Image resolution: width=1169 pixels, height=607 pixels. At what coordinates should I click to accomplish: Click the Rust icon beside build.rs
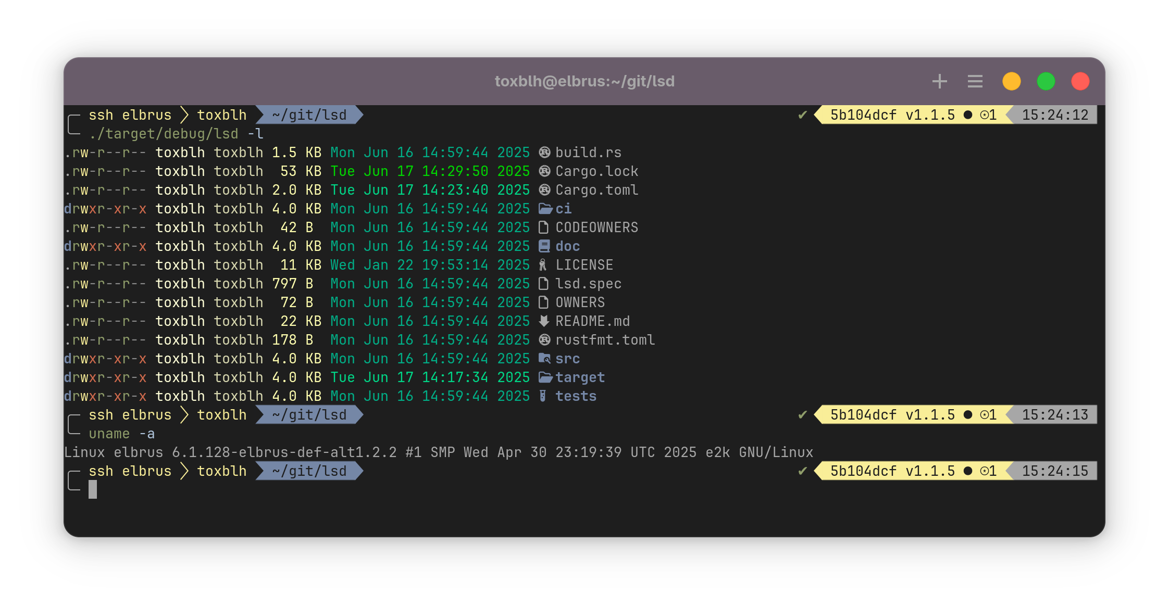544,153
